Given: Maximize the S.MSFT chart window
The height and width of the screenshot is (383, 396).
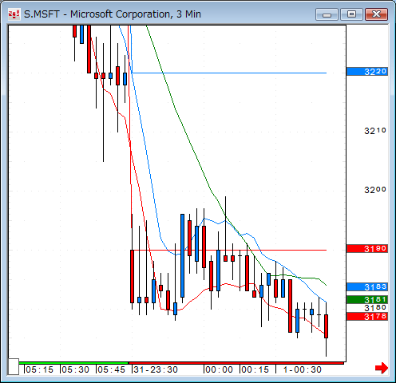Looking at the screenshot, I should click(351, 14).
